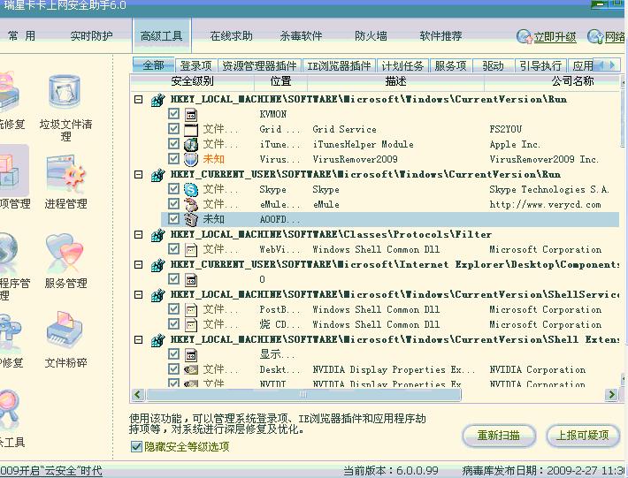The height and width of the screenshot is (478, 628).
Task: Click the horizontal scrollbar thumb
Action: (x=303, y=395)
